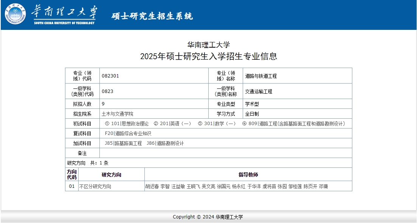Click the discipline name 交通运输工程
This screenshot has width=417, height=223.
259,91
